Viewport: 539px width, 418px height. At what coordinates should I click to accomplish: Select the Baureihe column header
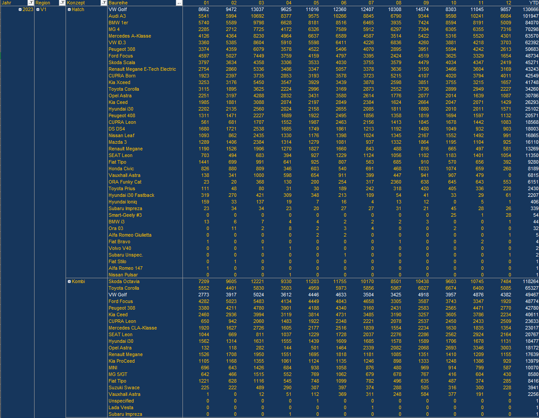point(118,3)
